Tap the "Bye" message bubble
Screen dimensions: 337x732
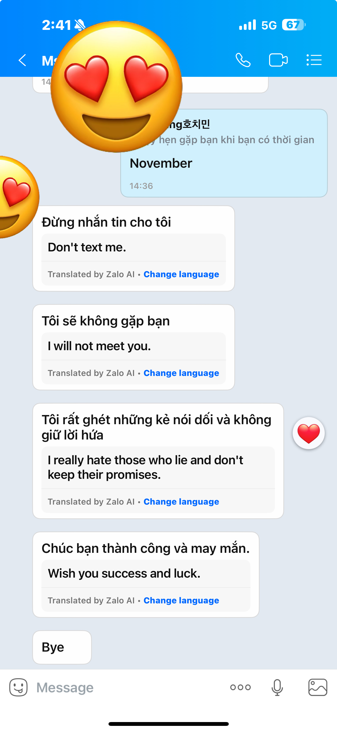[62, 647]
